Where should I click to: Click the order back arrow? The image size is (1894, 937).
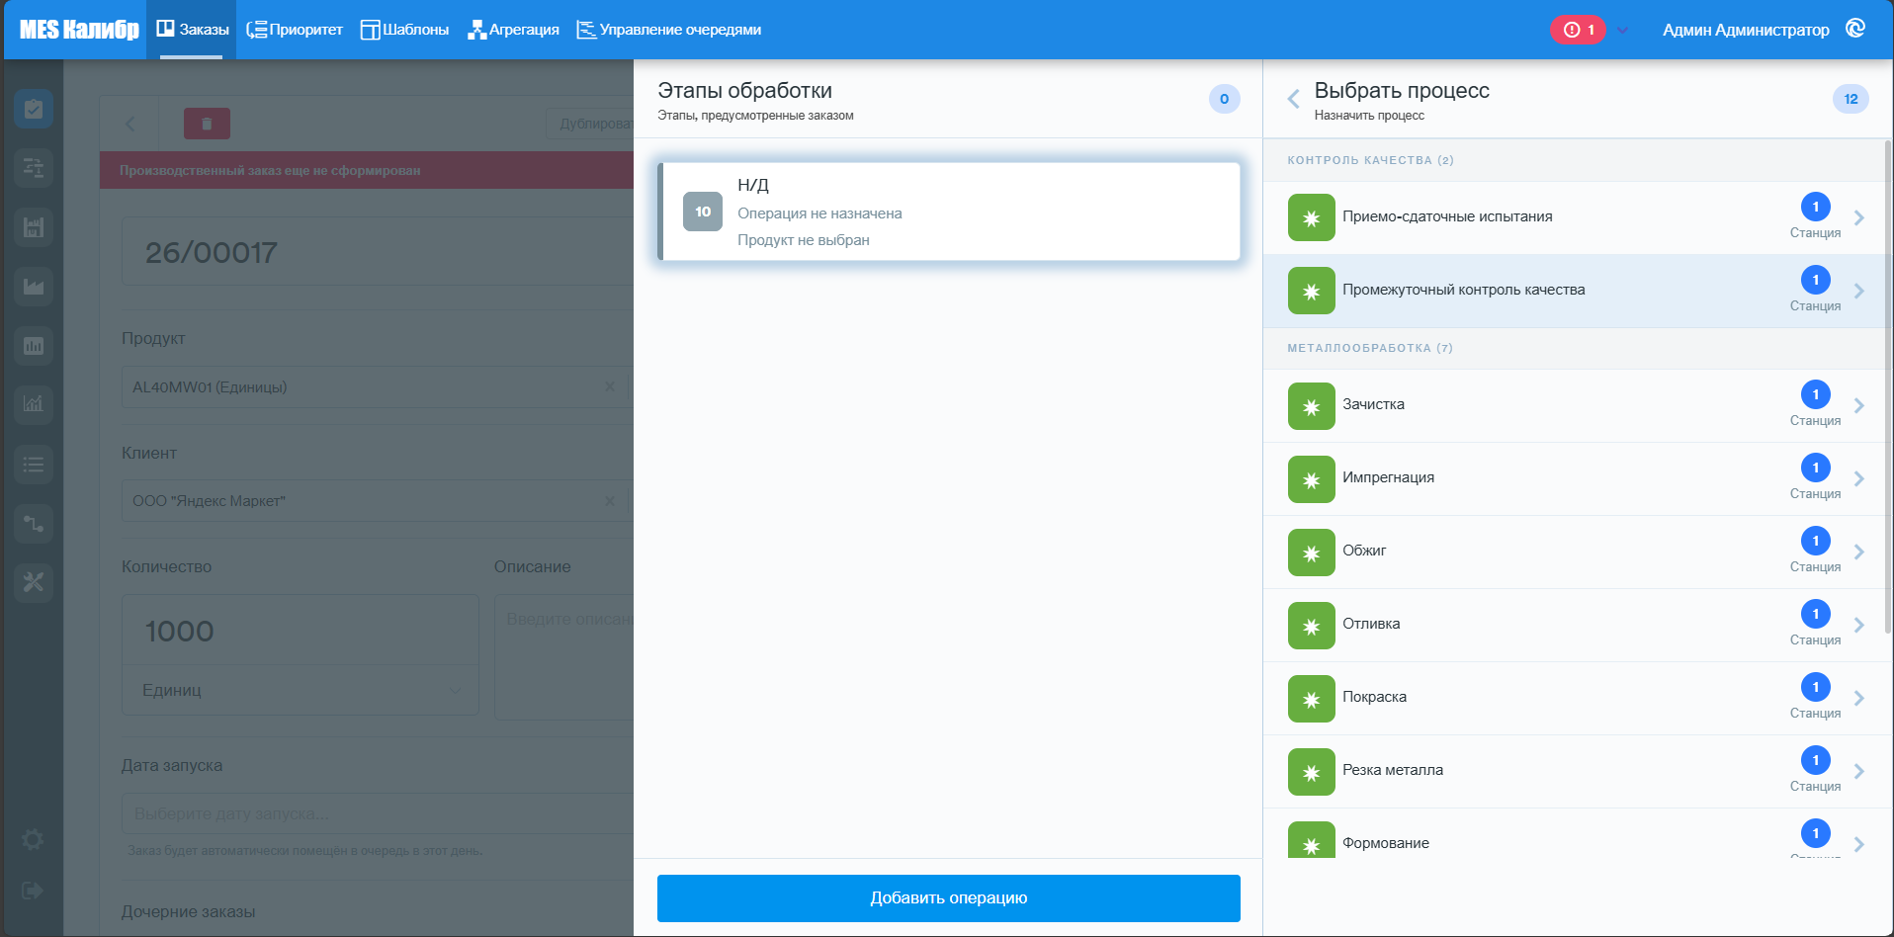129,124
